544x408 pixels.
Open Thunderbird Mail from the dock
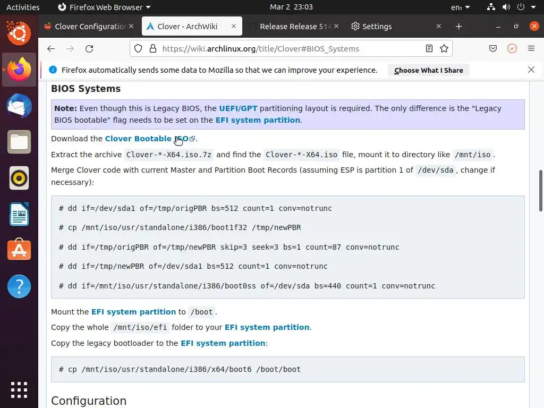[x=19, y=106]
